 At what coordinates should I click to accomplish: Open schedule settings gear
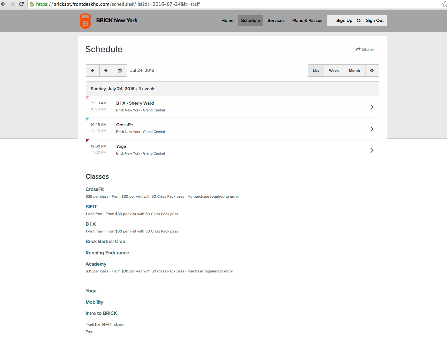[372, 71]
